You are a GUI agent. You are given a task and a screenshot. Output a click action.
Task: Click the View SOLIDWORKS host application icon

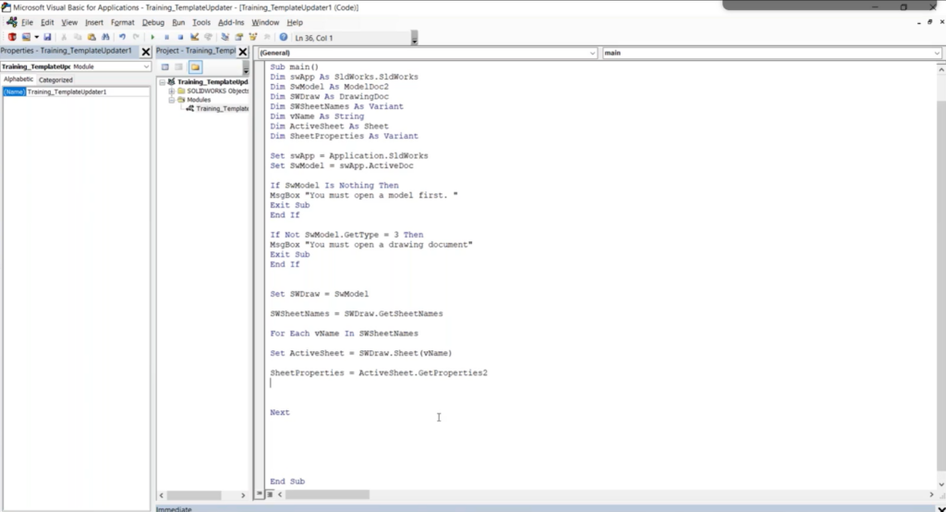pyautogui.click(x=11, y=38)
